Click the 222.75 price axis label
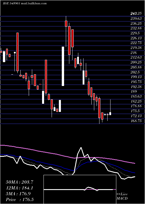Viewport: 145px width, 204px height. coord(136,43)
